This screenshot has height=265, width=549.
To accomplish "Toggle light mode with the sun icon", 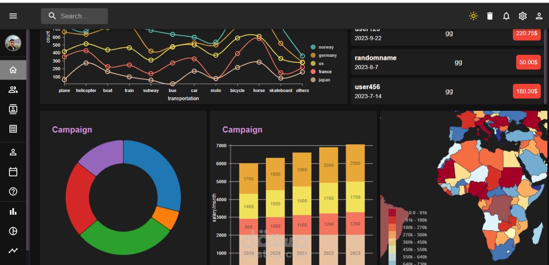I will [474, 16].
